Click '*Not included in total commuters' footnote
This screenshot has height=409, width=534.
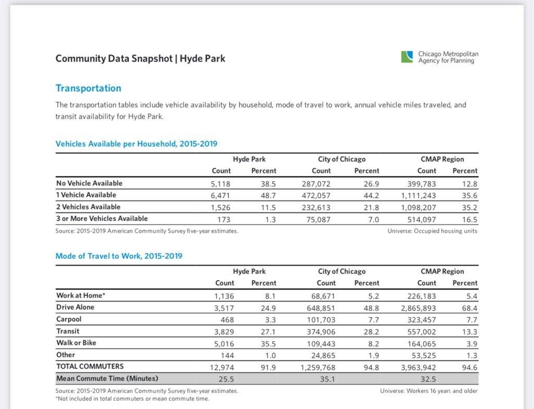pyautogui.click(x=132, y=399)
